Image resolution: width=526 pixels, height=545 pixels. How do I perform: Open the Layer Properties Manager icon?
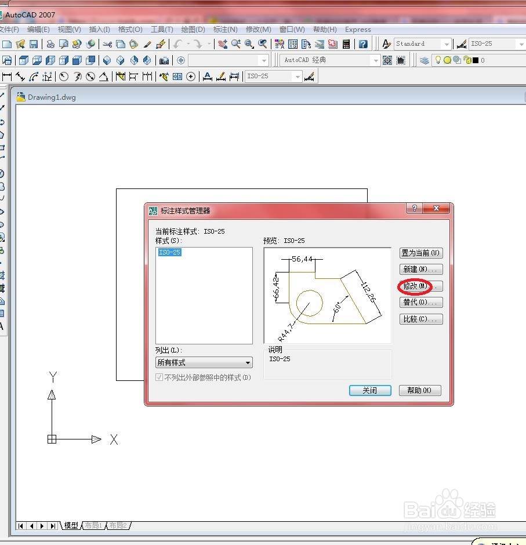coord(424,60)
